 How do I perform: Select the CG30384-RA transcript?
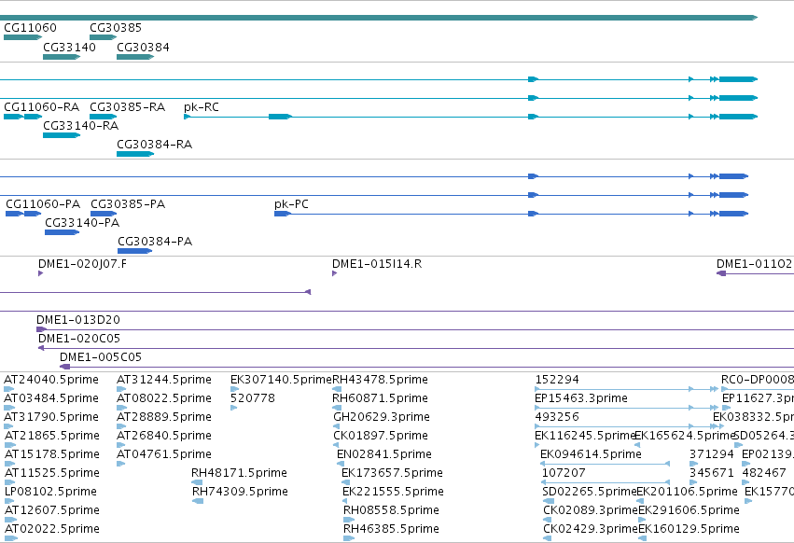pyautogui.click(x=135, y=154)
